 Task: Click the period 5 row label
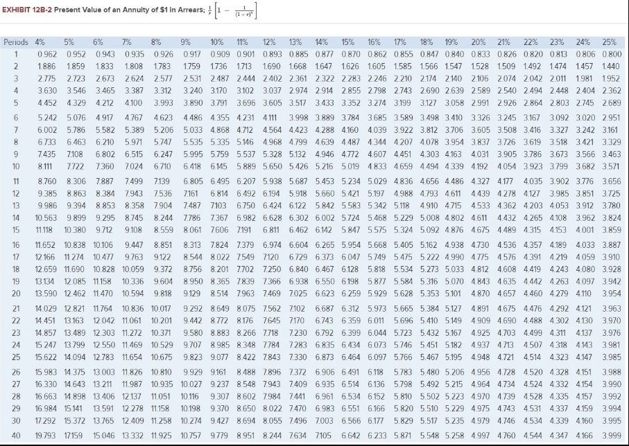[x=16, y=103]
